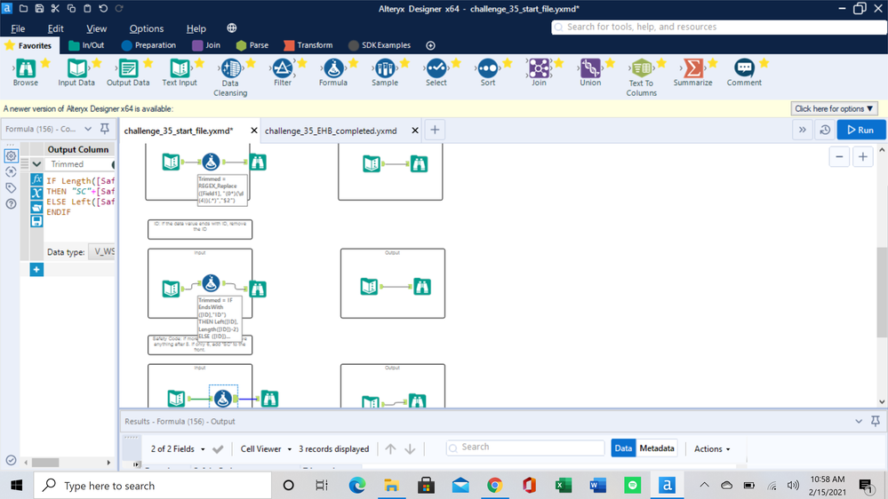
Task: Select the Data Cleansing tool
Action: tap(230, 69)
